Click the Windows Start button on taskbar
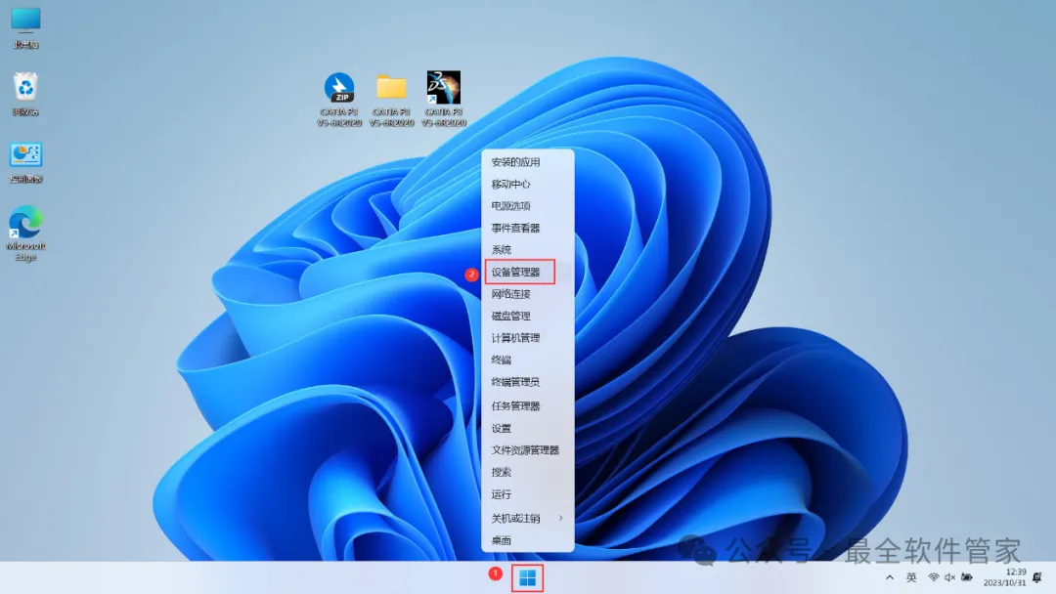This screenshot has width=1056, height=594. (x=527, y=577)
